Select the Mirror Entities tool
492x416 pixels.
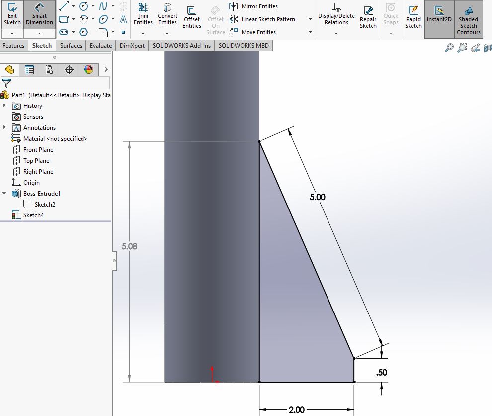(x=253, y=6)
